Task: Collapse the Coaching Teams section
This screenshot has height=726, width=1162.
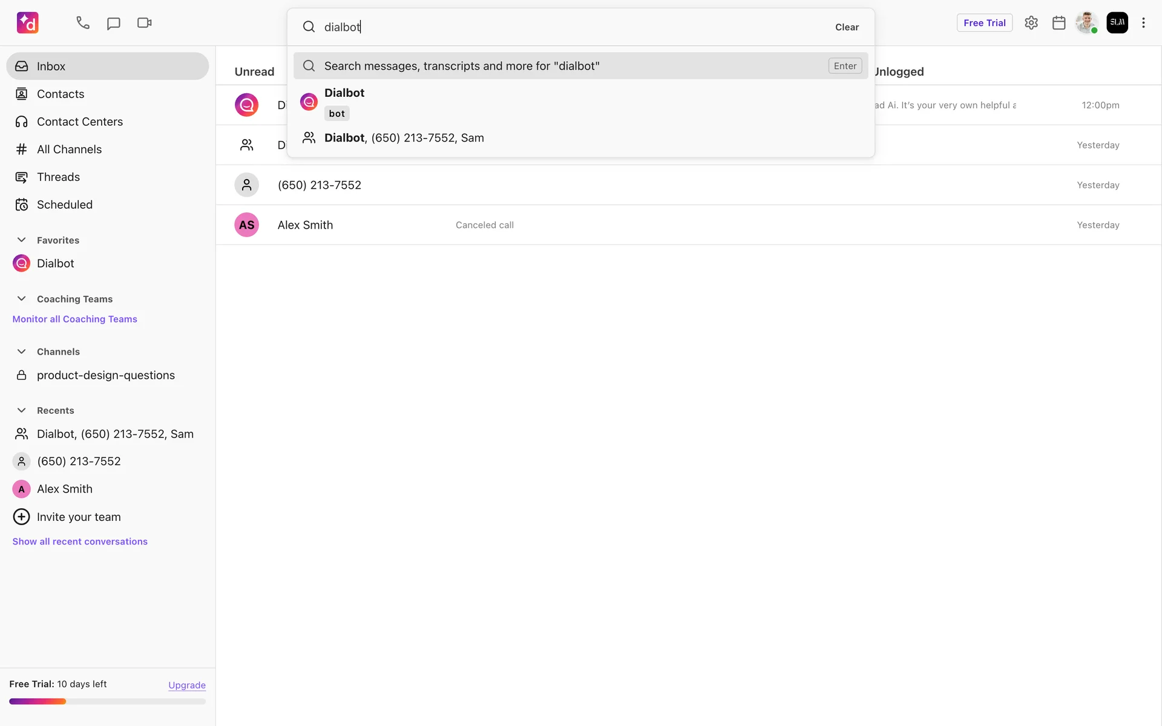Action: click(x=21, y=299)
